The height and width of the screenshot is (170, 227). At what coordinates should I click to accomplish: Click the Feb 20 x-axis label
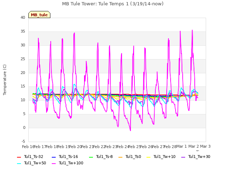(76, 147)
